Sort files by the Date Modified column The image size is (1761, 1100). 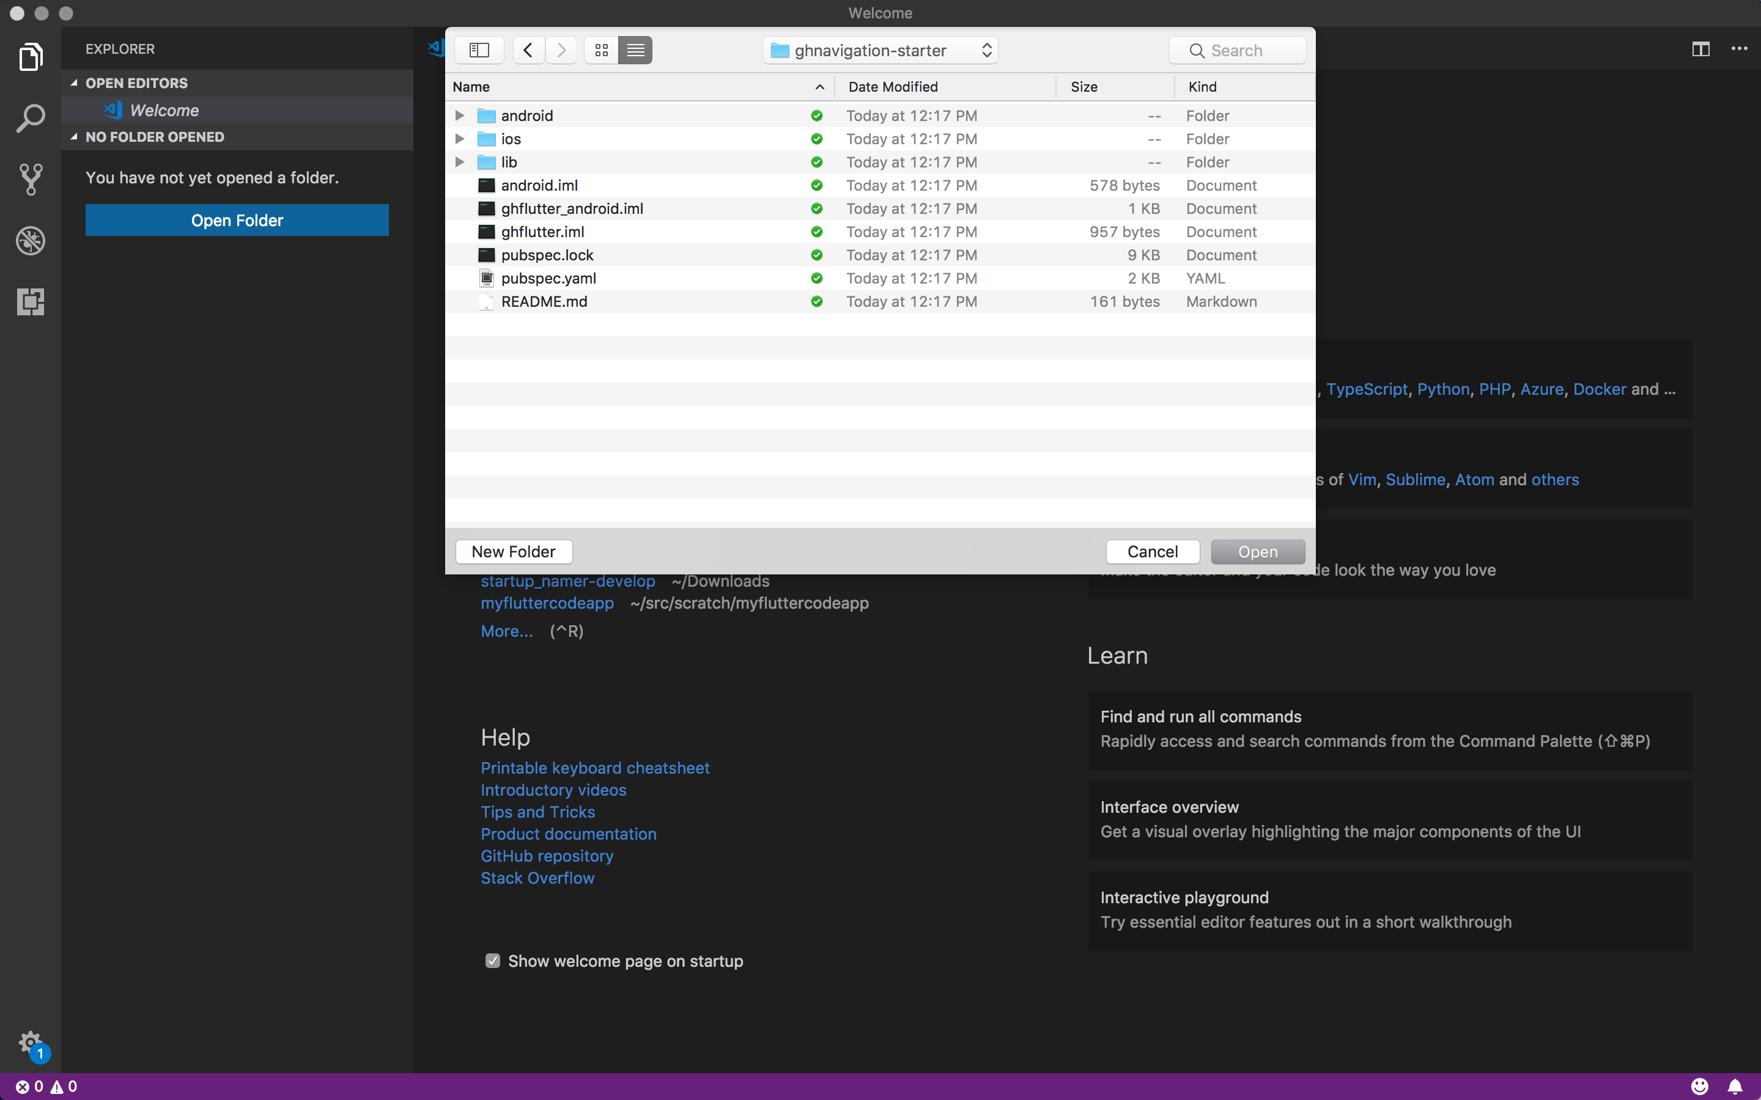click(893, 87)
